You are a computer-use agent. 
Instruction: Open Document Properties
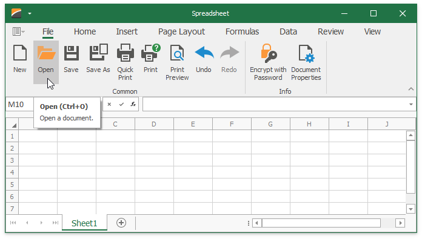306,62
